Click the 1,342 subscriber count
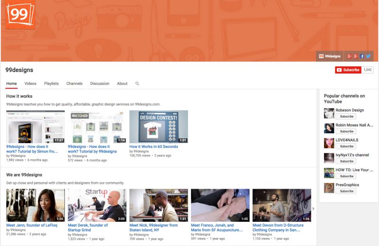 tap(368, 70)
